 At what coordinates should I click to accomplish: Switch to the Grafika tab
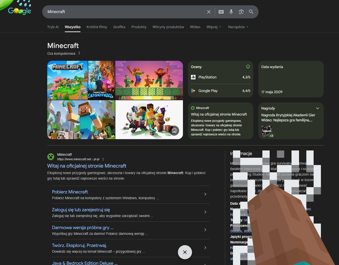pos(119,27)
